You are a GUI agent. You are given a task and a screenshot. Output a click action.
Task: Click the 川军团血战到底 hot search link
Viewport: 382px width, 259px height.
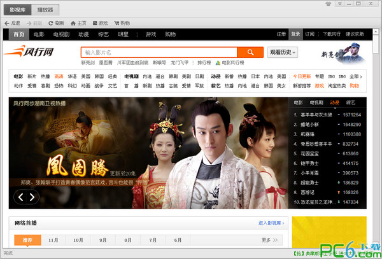132,63
